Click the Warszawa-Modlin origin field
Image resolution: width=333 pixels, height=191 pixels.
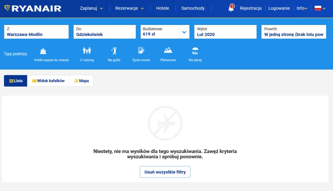[x=36, y=32]
